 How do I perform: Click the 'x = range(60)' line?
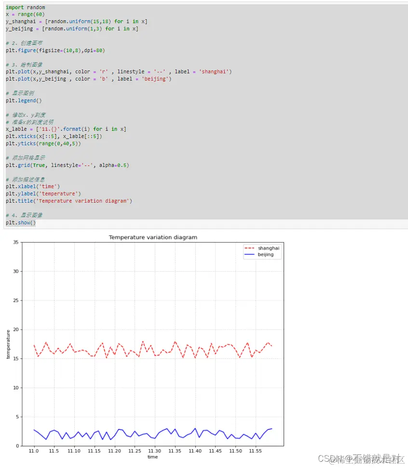point(25,14)
